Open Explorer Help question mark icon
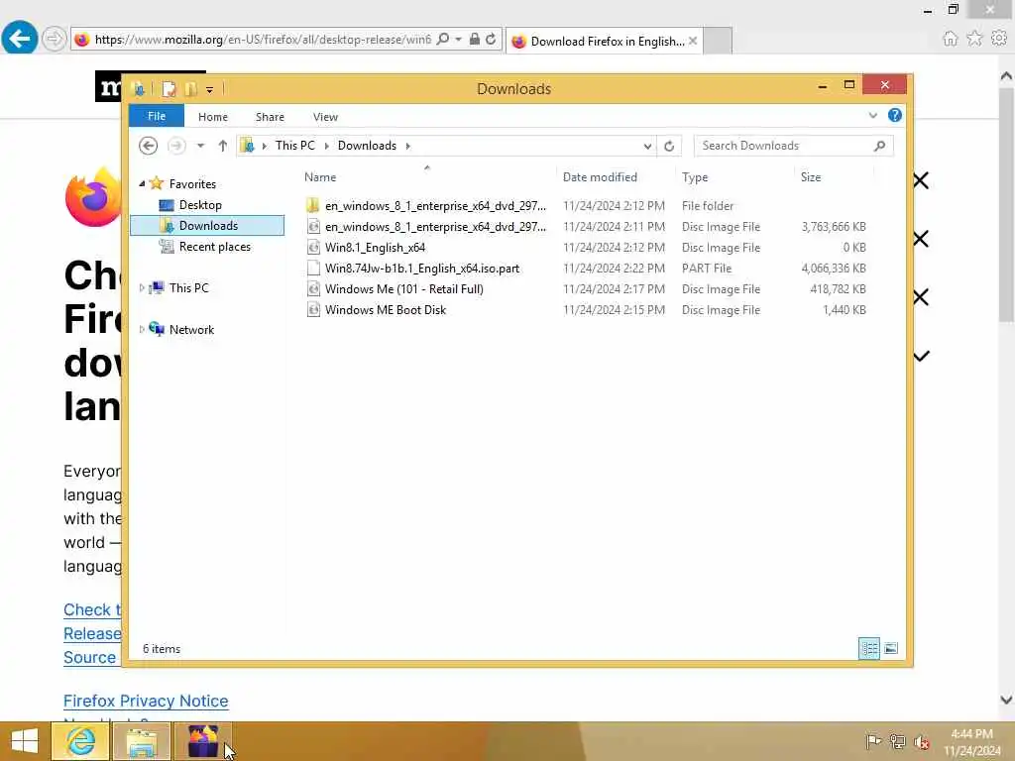The width and height of the screenshot is (1015, 761). [x=895, y=115]
